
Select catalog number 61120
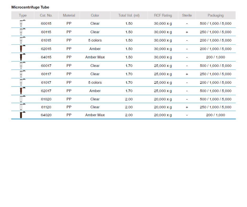[46, 107]
